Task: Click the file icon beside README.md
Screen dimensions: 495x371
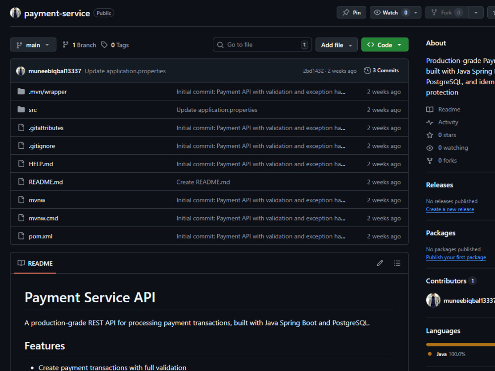Action: 21,182
